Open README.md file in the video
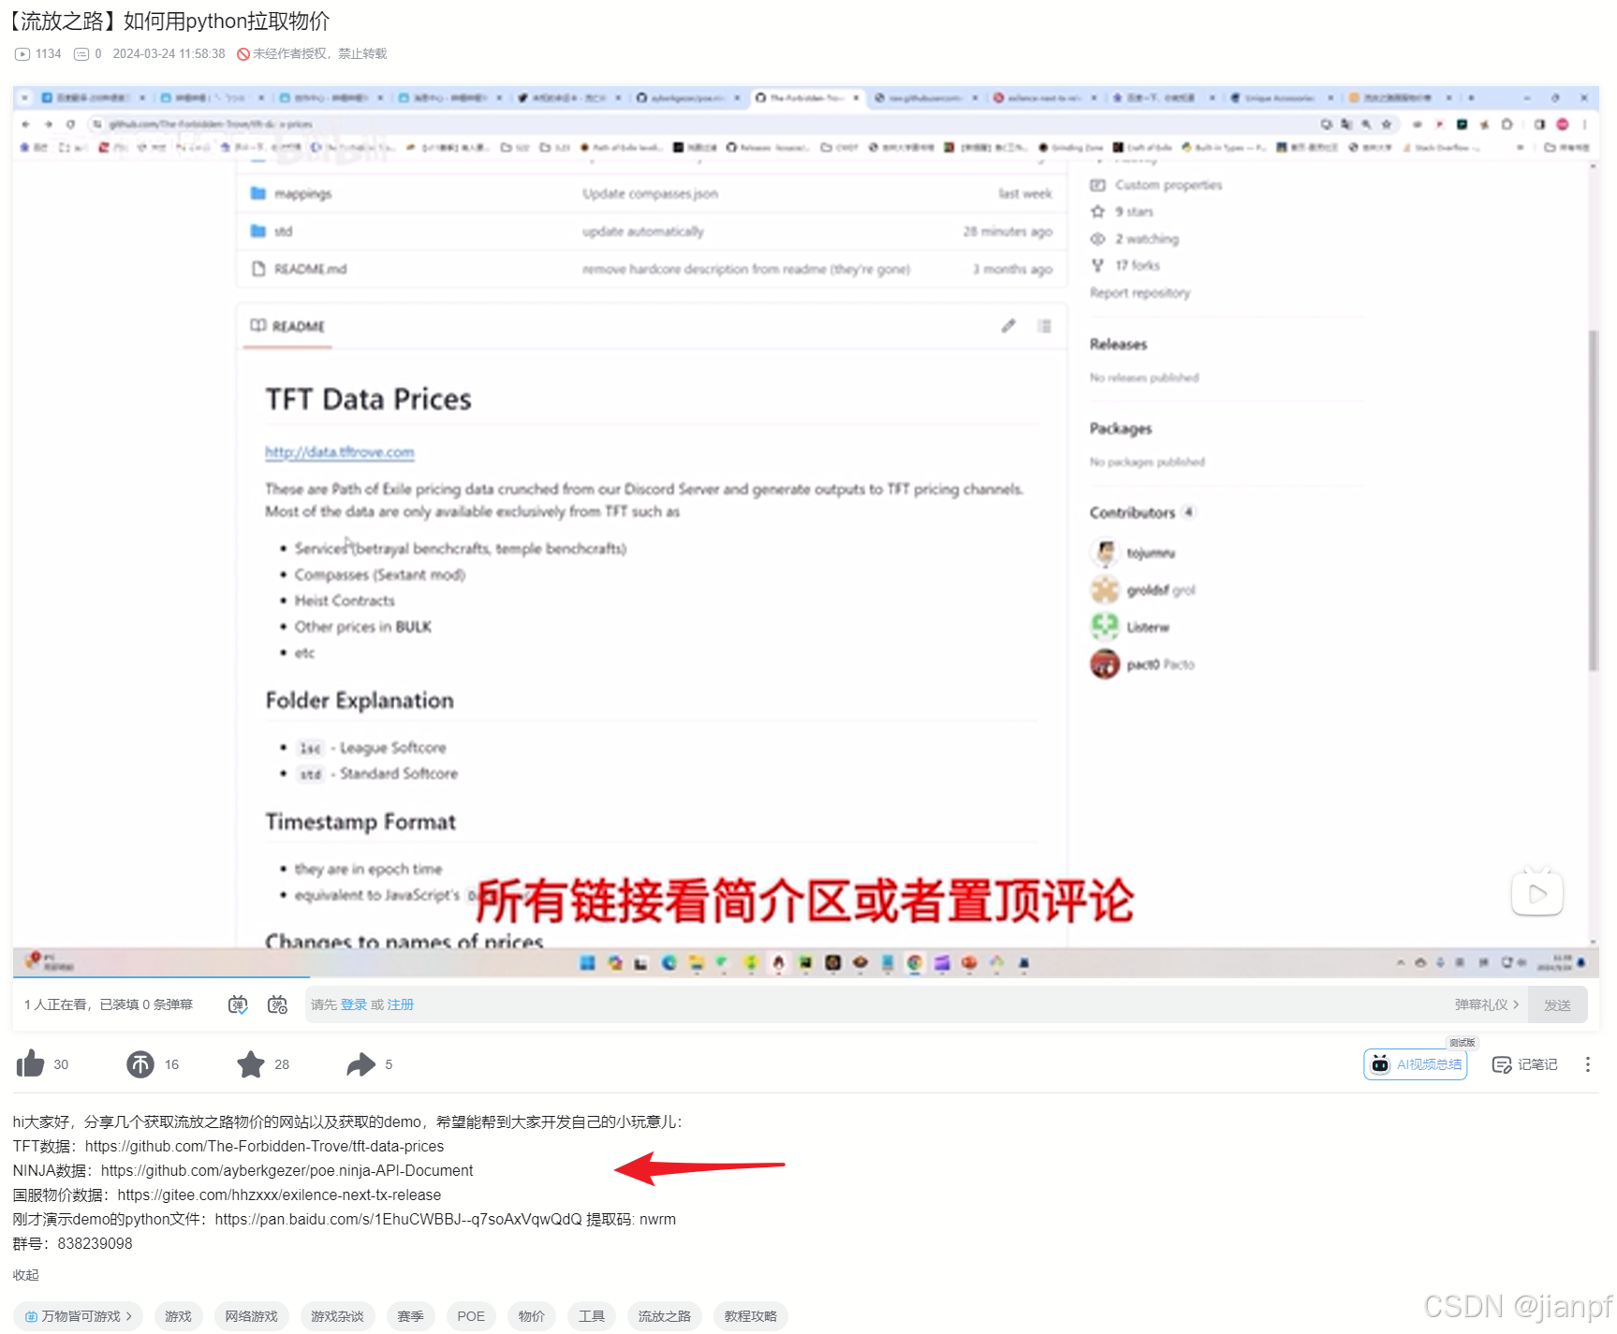Viewport: 1617px width, 1334px height. [x=310, y=269]
